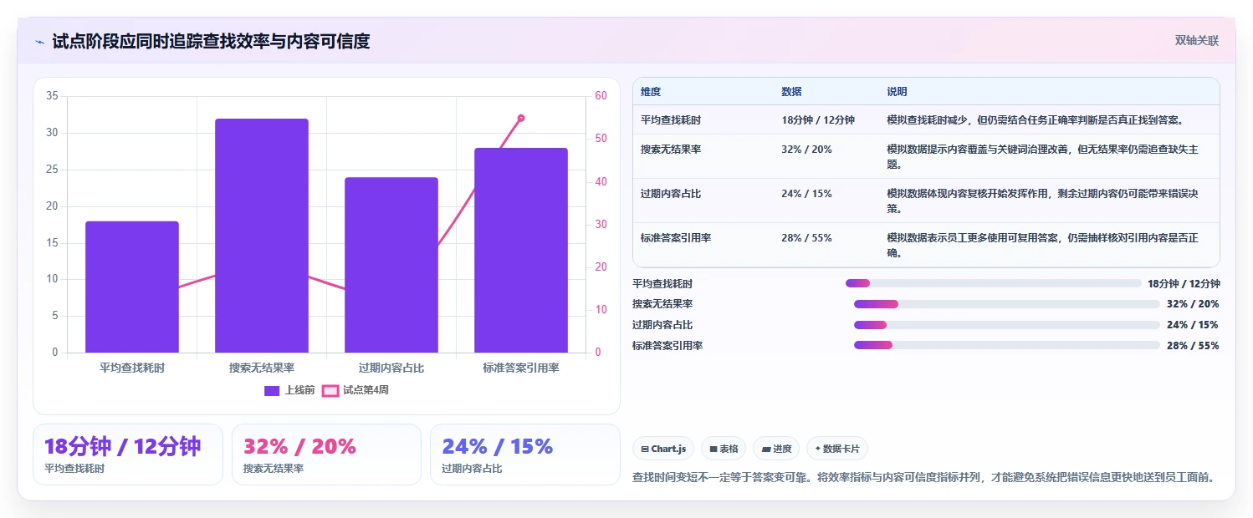Click the progress row label 过期内容占比

tap(662, 325)
